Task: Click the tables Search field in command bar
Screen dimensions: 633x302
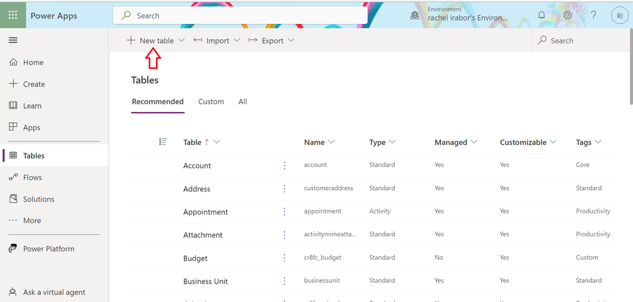Action: pos(581,40)
